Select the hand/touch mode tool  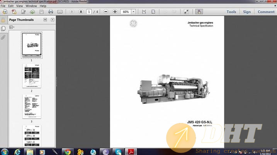pyautogui.click(x=199, y=12)
